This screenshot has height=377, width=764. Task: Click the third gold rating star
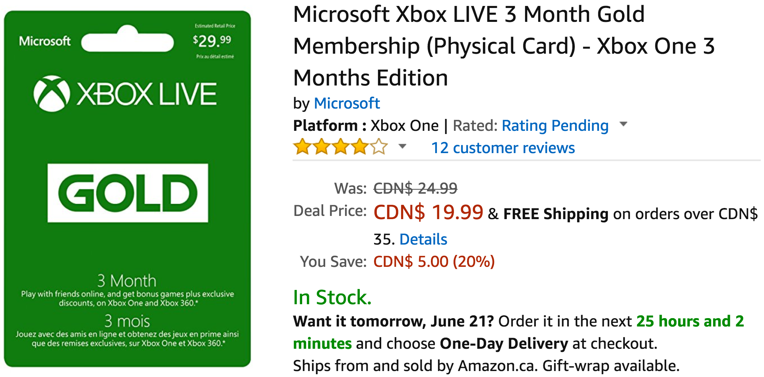(341, 147)
